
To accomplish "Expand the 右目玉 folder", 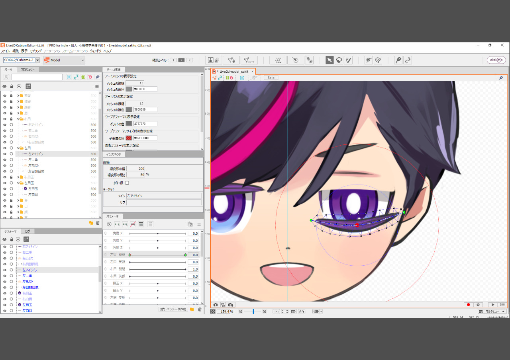I will (18, 177).
